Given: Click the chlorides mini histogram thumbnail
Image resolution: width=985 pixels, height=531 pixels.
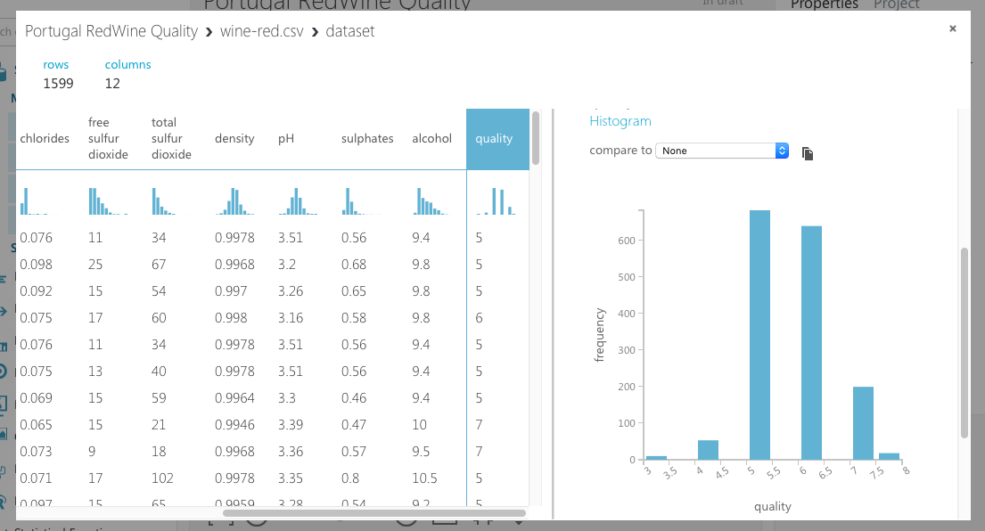Looking at the screenshot, I should point(34,201).
